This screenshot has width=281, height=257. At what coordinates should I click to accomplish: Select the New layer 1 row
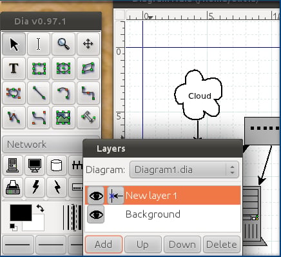pos(163,196)
